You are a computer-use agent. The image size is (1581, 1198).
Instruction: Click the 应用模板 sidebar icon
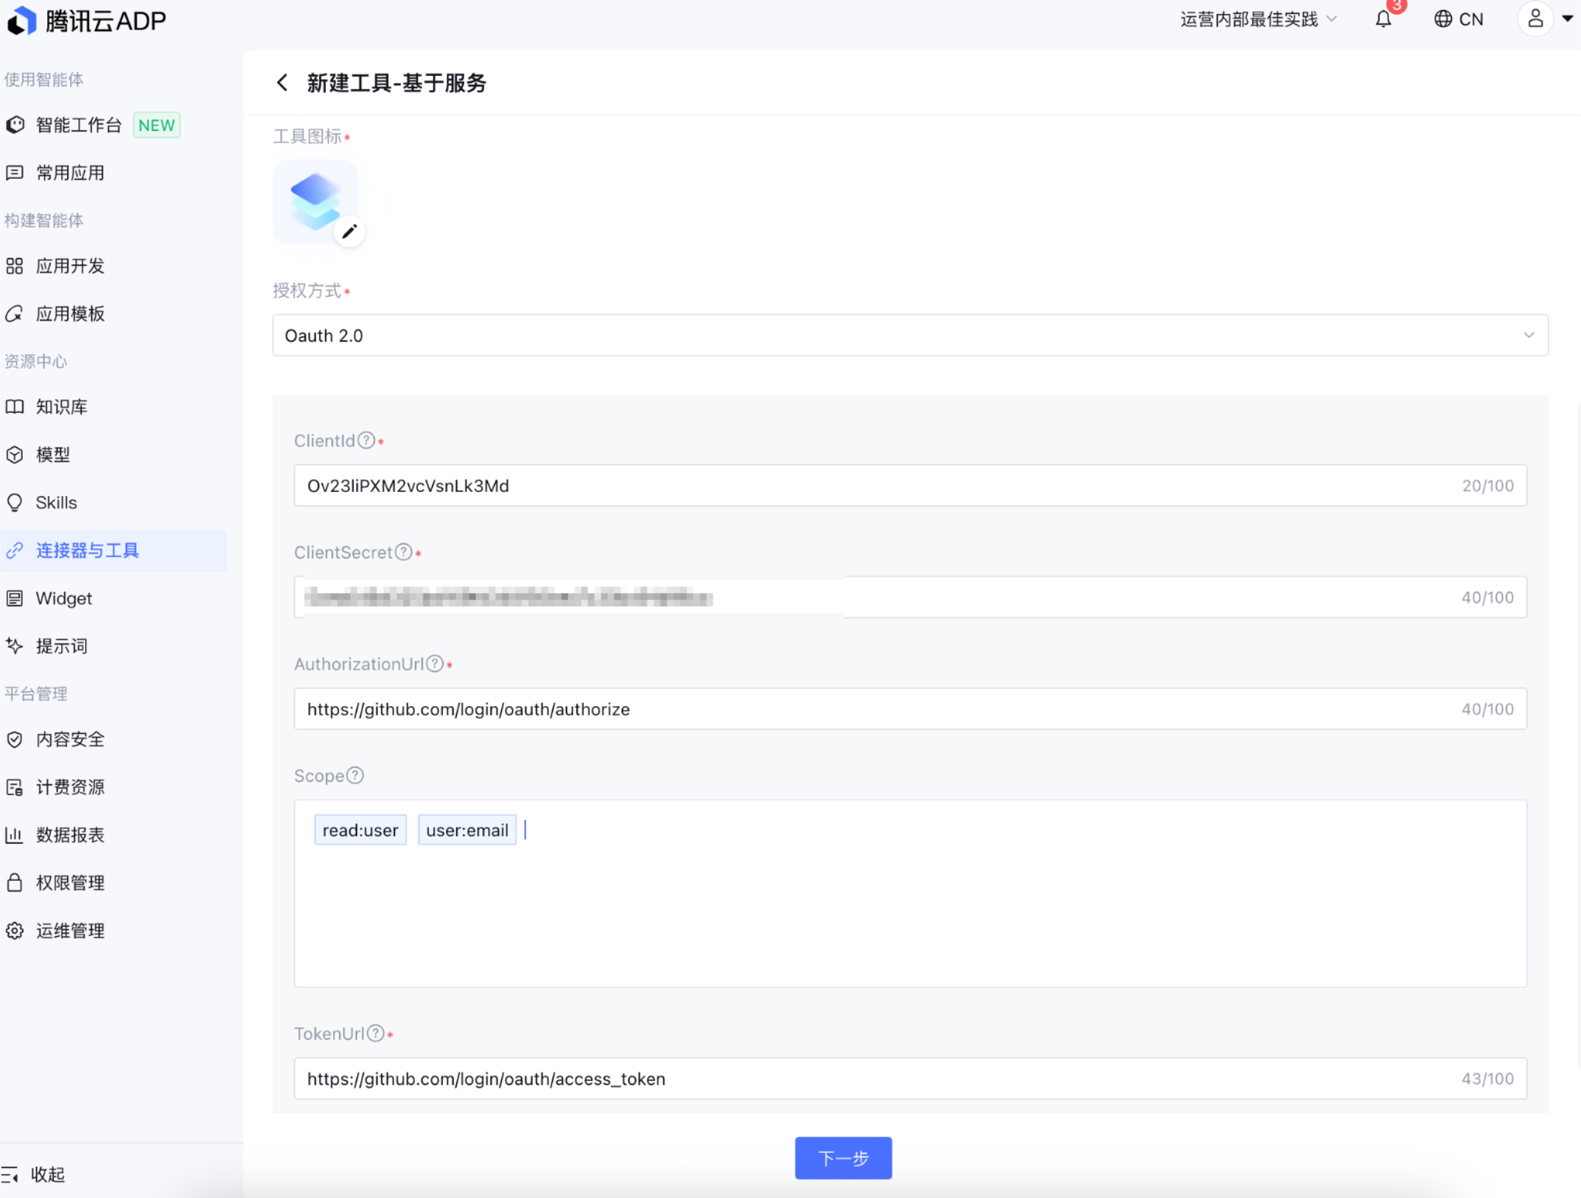(x=15, y=314)
